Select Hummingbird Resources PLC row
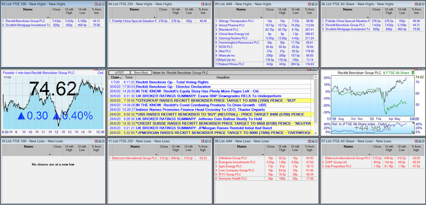This screenshot has height=205, width=426. click(x=266, y=43)
